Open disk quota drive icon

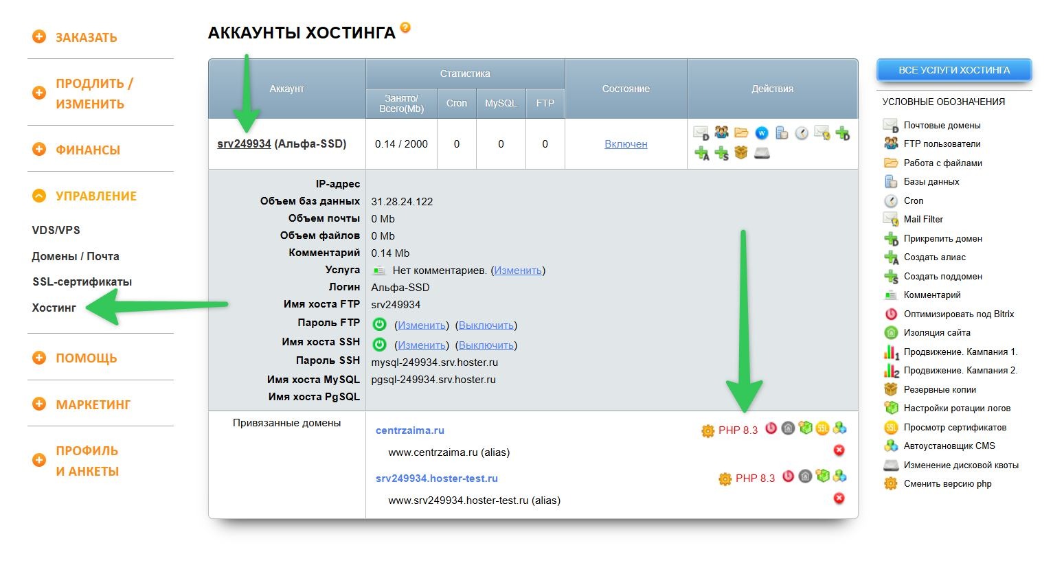[762, 153]
